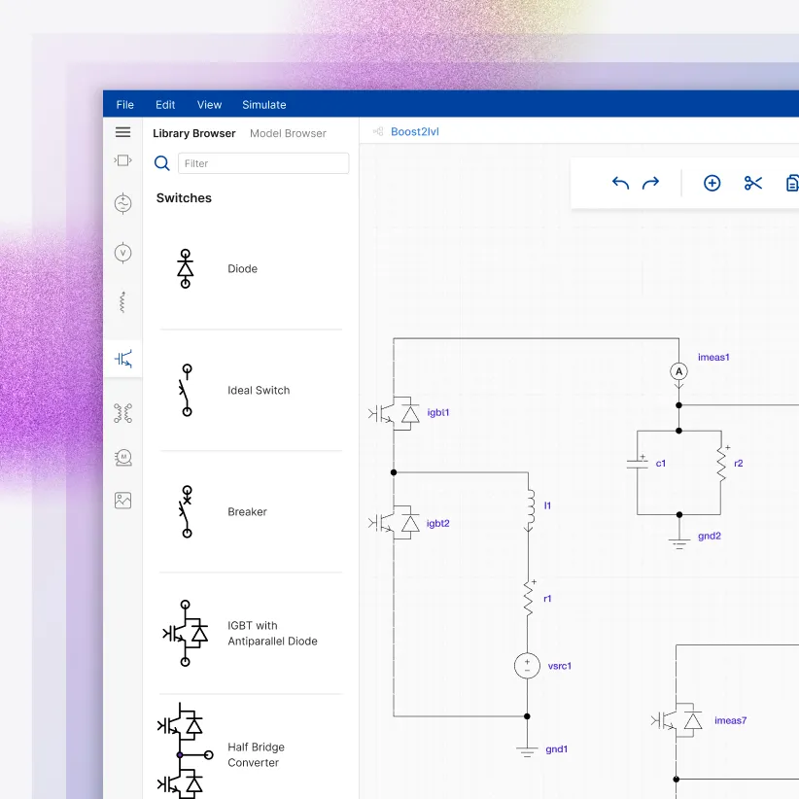Click the Half Bridge Converter label text
The image size is (799, 799).
click(256, 754)
